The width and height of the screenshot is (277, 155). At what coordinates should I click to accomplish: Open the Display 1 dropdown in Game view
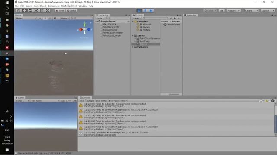[22, 101]
